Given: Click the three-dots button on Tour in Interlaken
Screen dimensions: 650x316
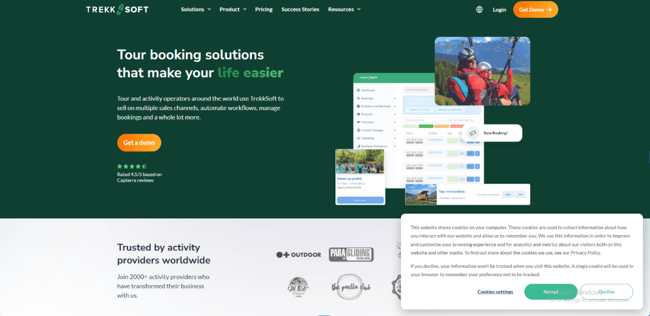Looking at the screenshot, I should 521,194.
